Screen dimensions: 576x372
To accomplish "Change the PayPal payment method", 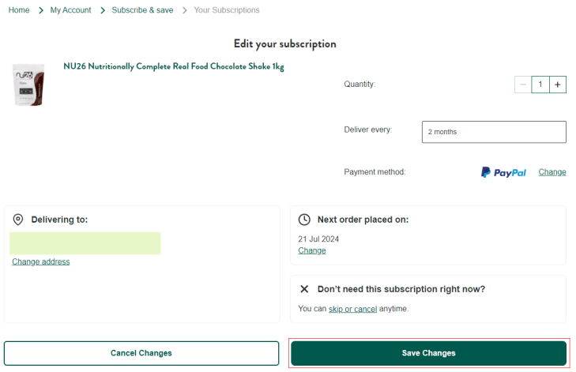I will pos(552,172).
